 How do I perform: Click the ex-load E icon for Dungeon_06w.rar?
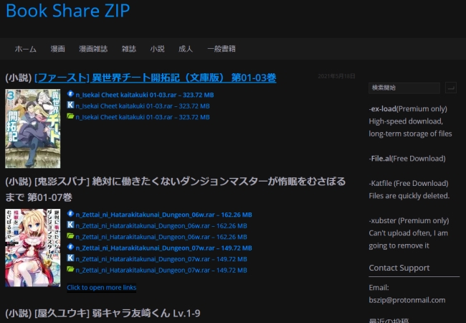(x=70, y=214)
